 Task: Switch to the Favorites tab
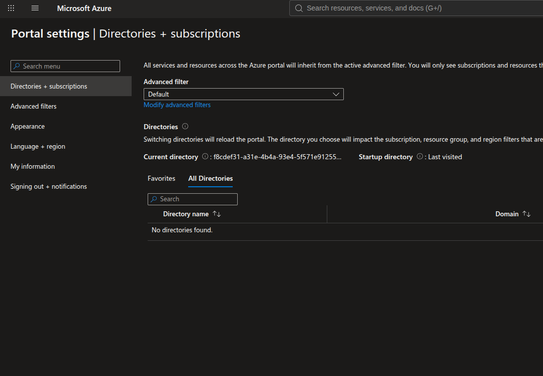coord(161,178)
